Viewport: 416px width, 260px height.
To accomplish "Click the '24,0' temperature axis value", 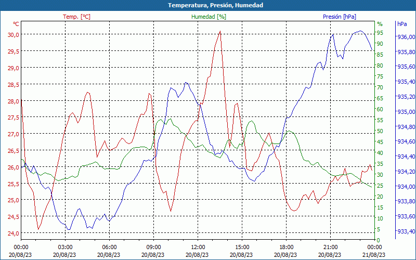I will 14,233.
